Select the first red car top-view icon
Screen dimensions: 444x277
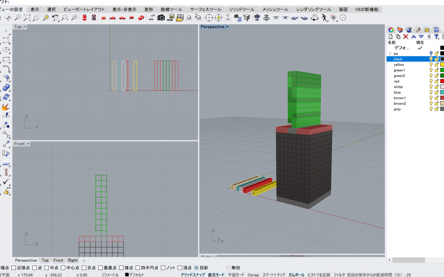coord(85,18)
